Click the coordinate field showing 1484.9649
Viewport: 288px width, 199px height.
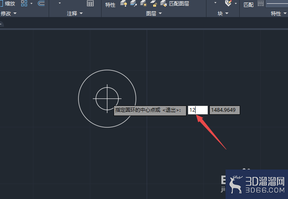click(225, 110)
